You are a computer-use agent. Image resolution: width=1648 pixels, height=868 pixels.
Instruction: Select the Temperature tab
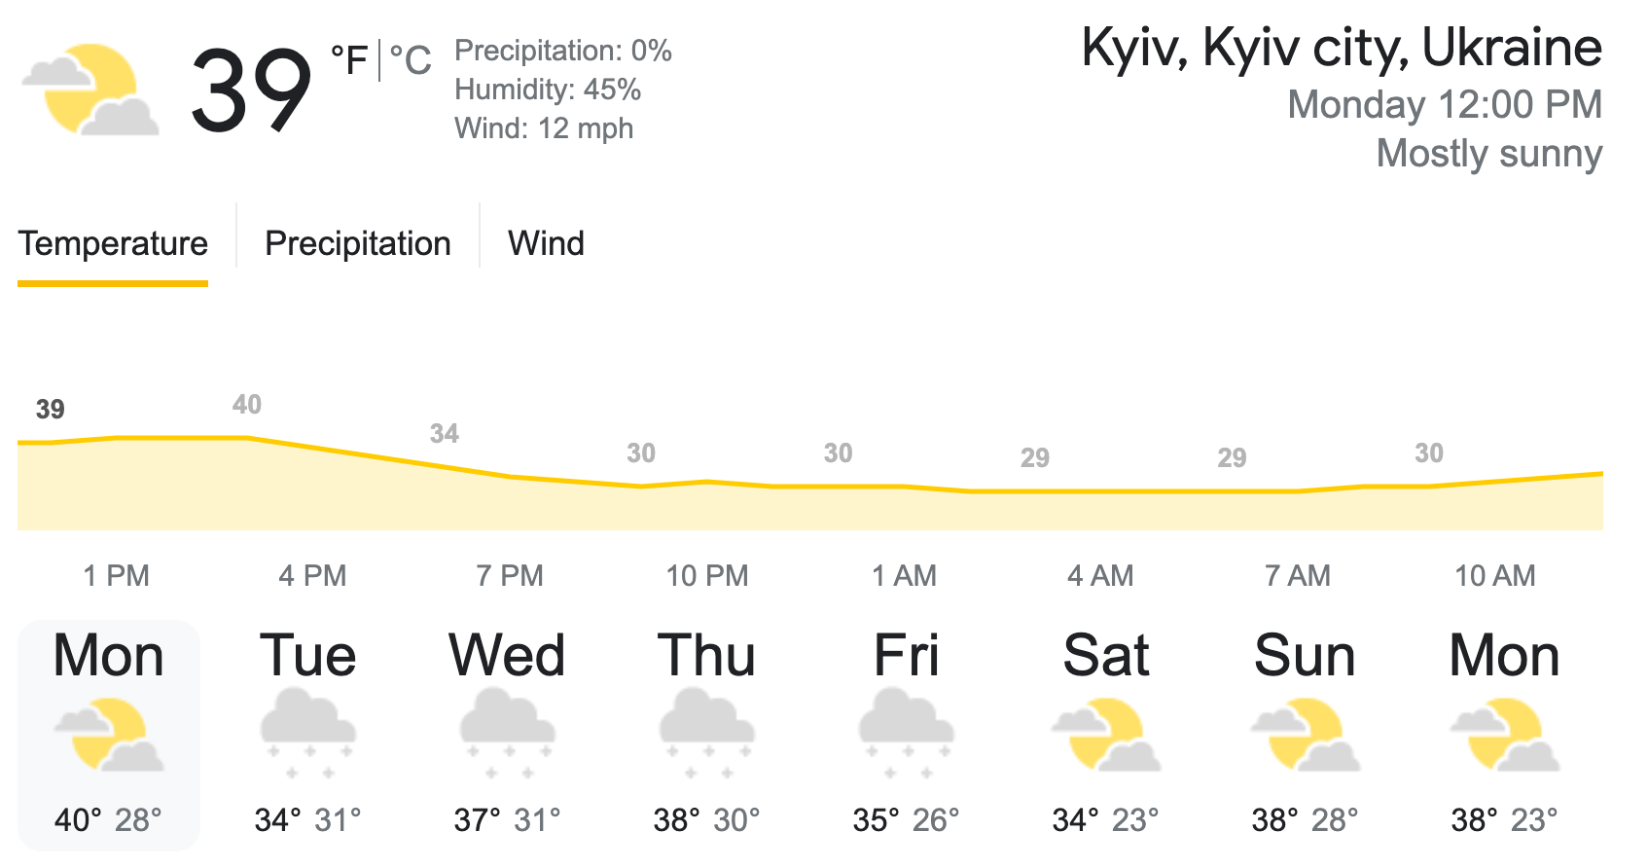(x=114, y=242)
